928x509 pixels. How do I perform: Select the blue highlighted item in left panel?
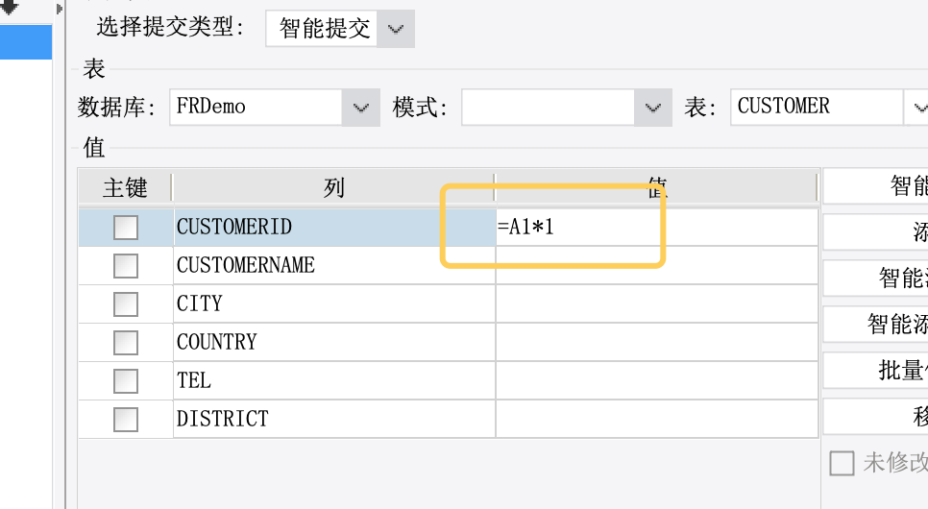[x=26, y=43]
